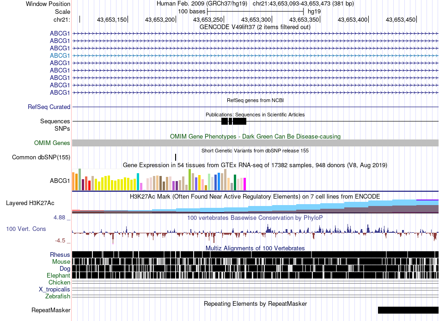The width and height of the screenshot is (439, 321).
Task: Click the chr21:43,653,093-43,653,473 (381 bp) position text
Action: pos(303,4)
